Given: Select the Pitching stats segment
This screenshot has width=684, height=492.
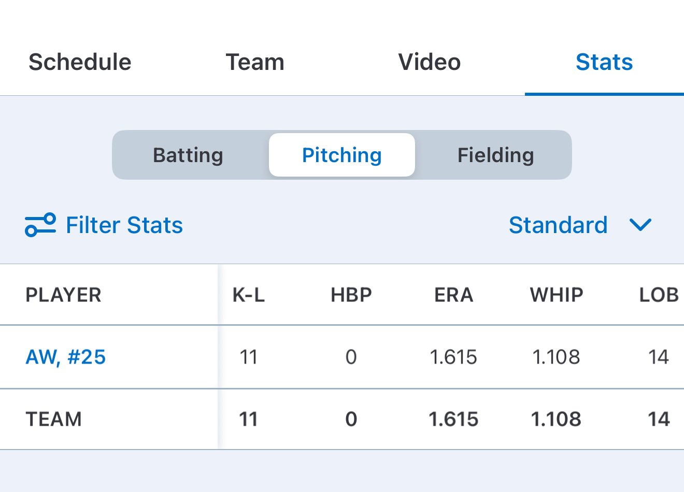Looking at the screenshot, I should click(342, 155).
